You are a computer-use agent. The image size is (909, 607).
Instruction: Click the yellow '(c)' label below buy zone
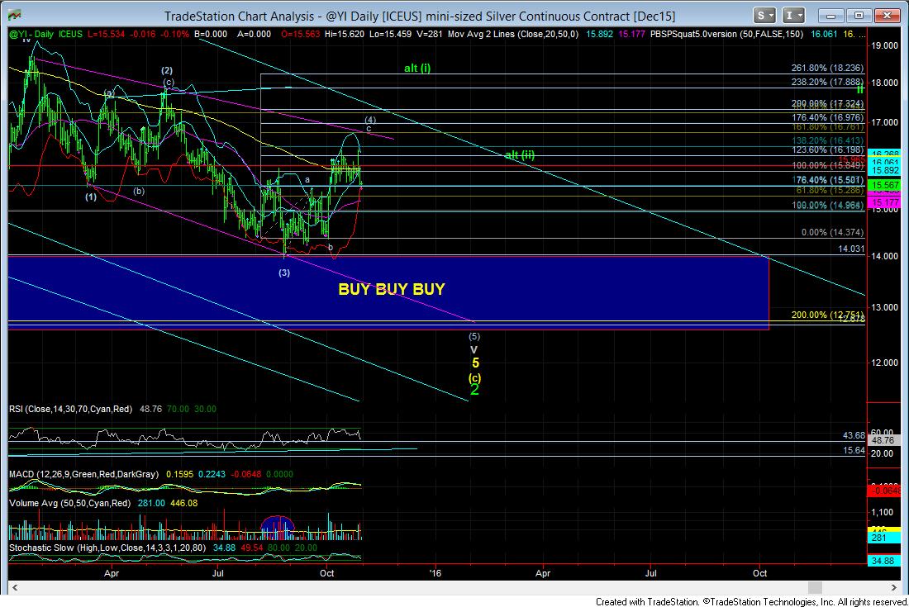475,377
